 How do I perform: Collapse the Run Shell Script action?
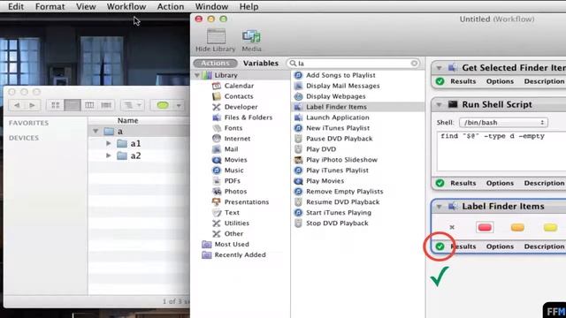pyautogui.click(x=439, y=104)
